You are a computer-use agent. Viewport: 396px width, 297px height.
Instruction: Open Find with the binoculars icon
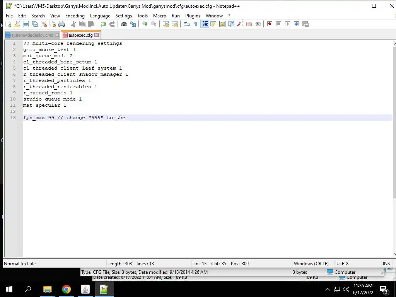coord(124,24)
